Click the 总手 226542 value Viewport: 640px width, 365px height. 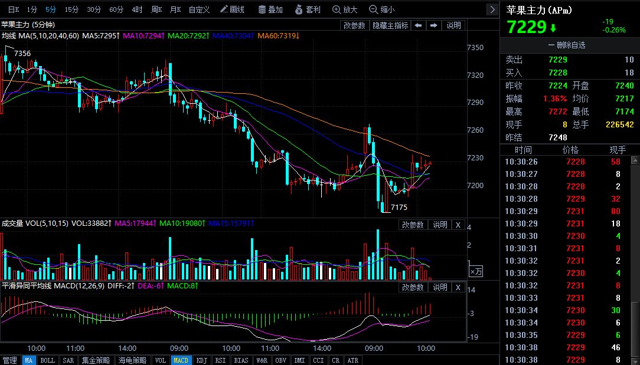[x=619, y=124]
